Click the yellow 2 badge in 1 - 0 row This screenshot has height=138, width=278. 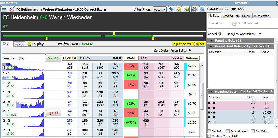[x=4, y=67]
